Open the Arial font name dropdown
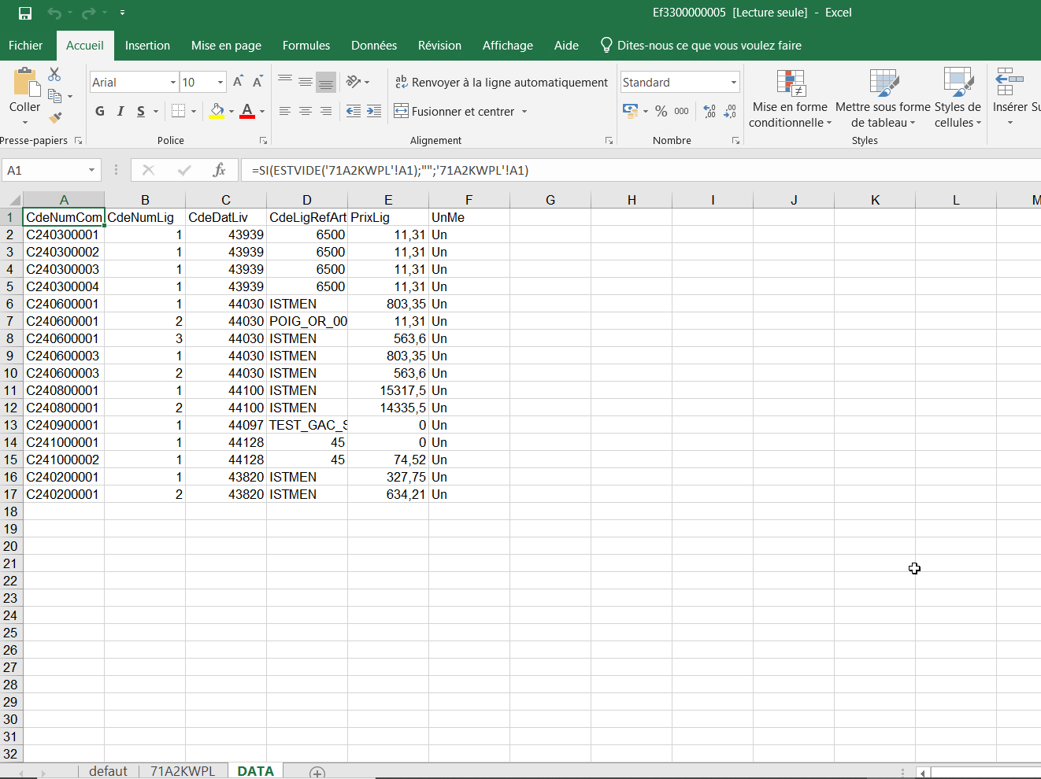 173,83
